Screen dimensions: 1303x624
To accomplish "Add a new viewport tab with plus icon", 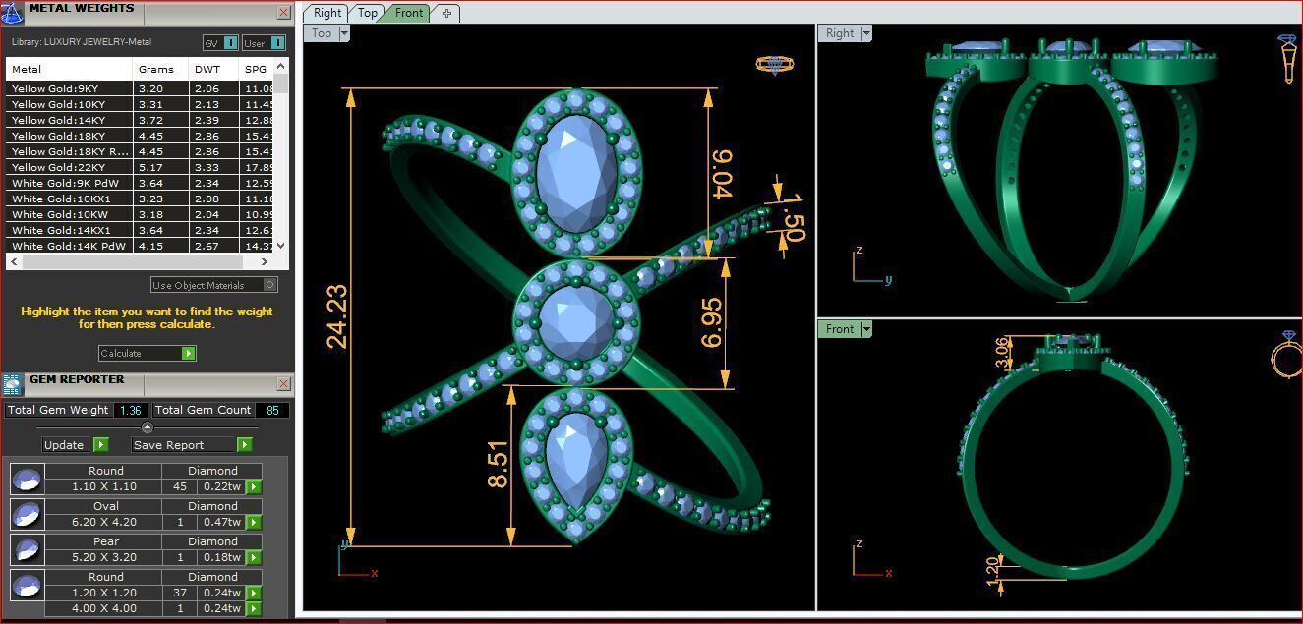I will tap(446, 13).
